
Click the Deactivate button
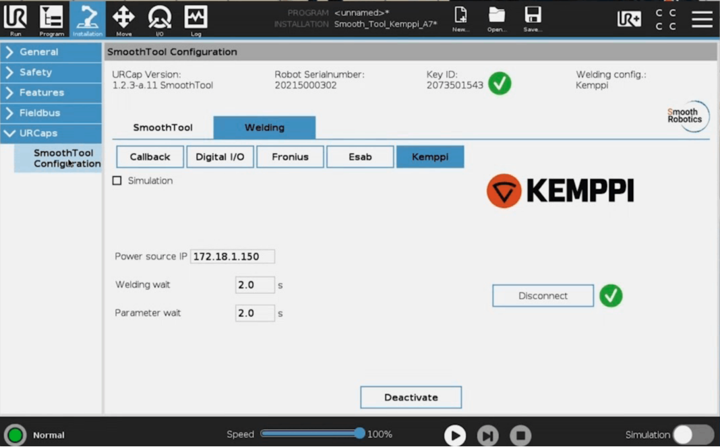[x=411, y=397]
